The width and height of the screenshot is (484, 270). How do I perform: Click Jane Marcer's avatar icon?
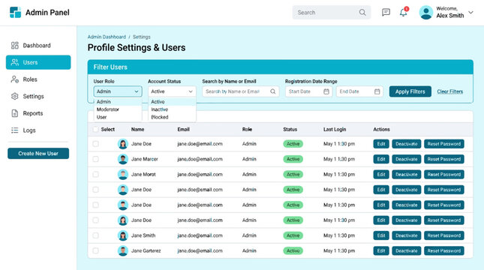[x=123, y=159]
